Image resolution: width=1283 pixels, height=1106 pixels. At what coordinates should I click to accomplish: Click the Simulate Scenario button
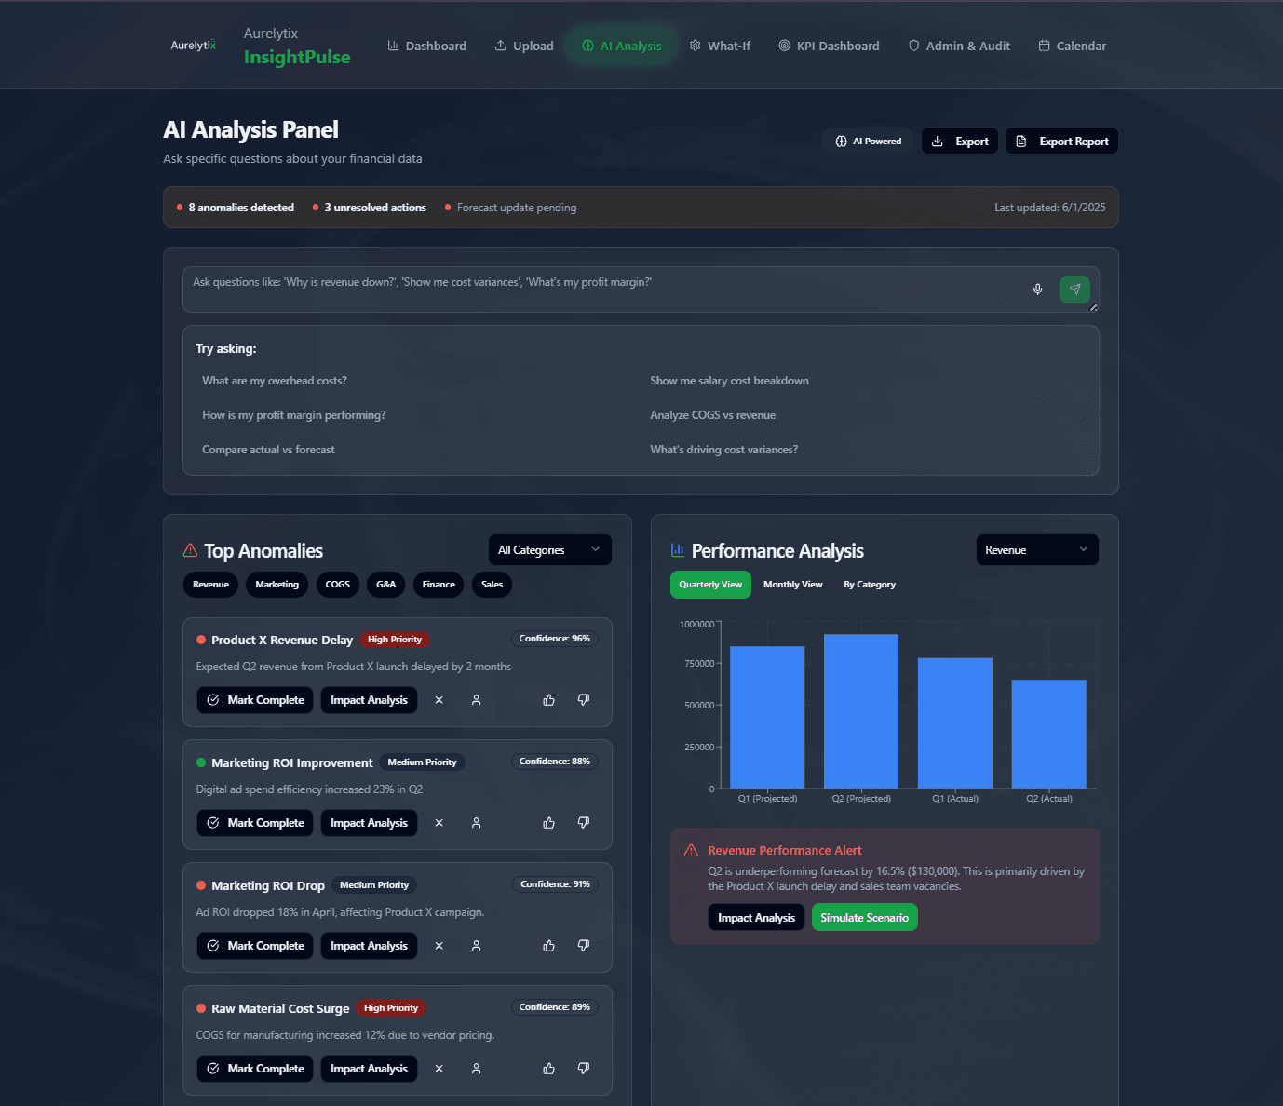(864, 917)
